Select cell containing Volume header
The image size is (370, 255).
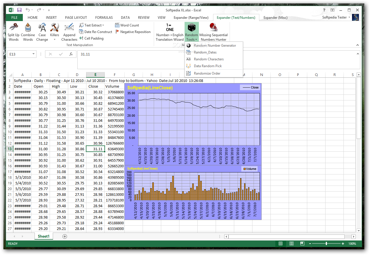[114, 86]
